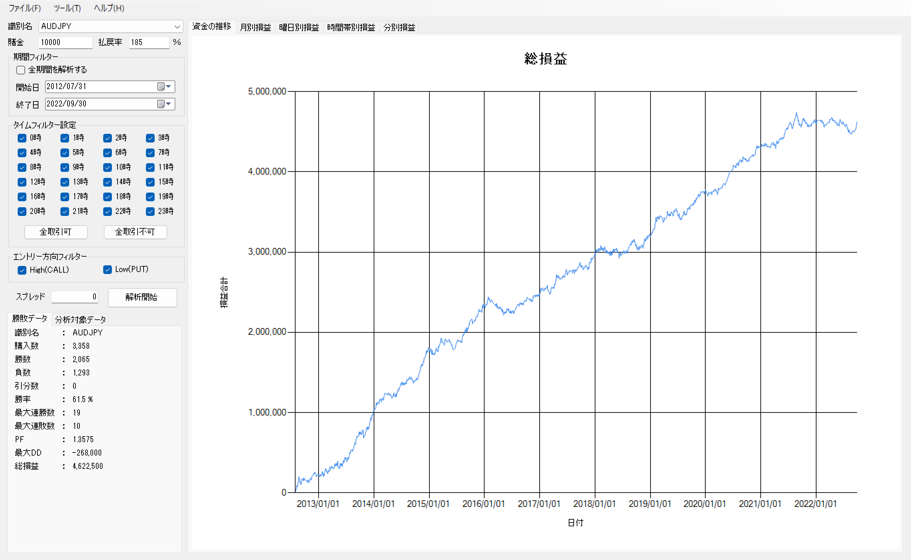
Task: Click the 全取引不可 button
Action: [x=135, y=232]
